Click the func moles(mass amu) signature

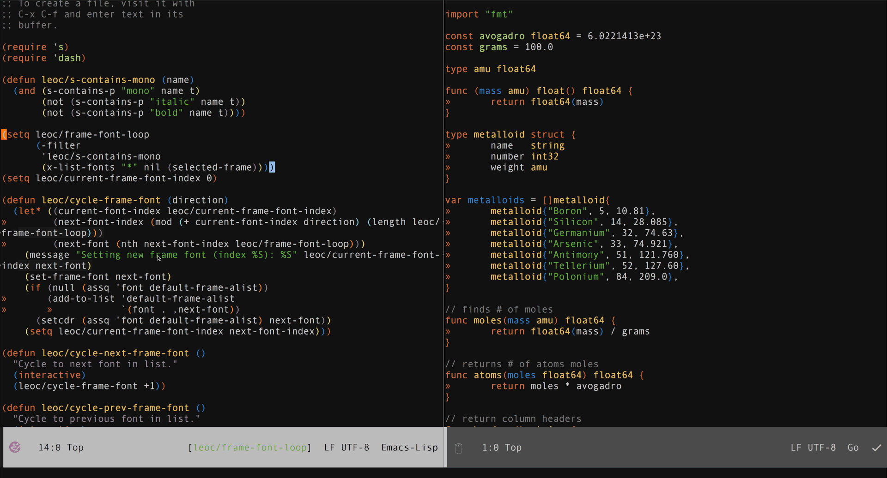530,320
